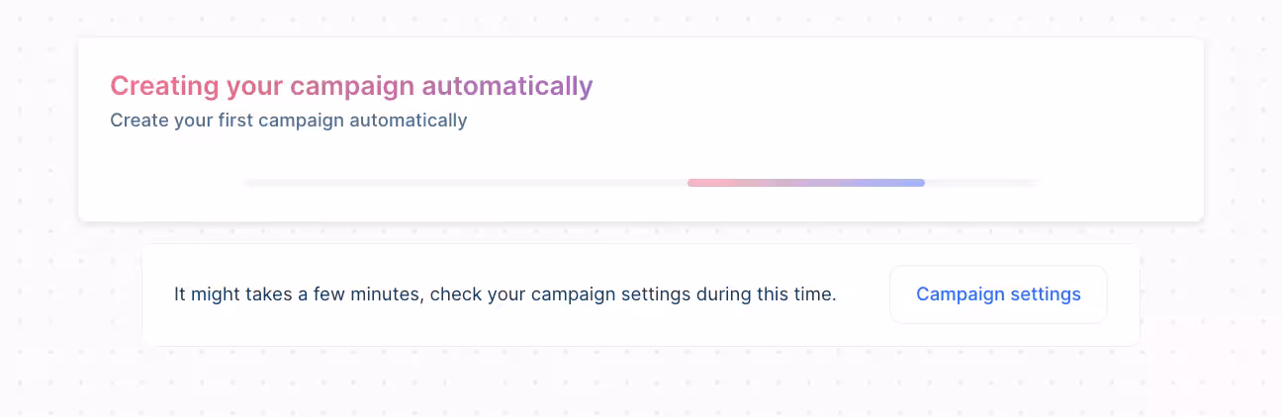Click the gradient progress bar indicator
This screenshot has height=417, width=1282.
point(805,183)
